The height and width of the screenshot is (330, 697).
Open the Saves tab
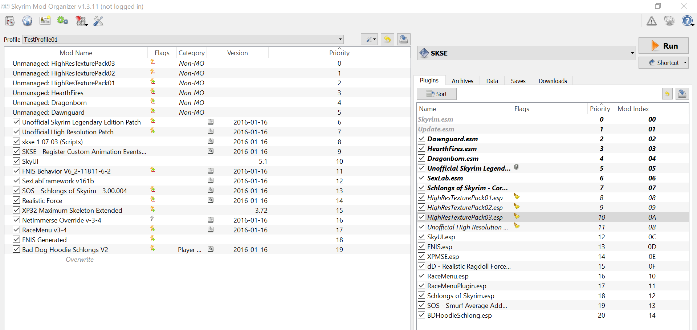coord(518,81)
